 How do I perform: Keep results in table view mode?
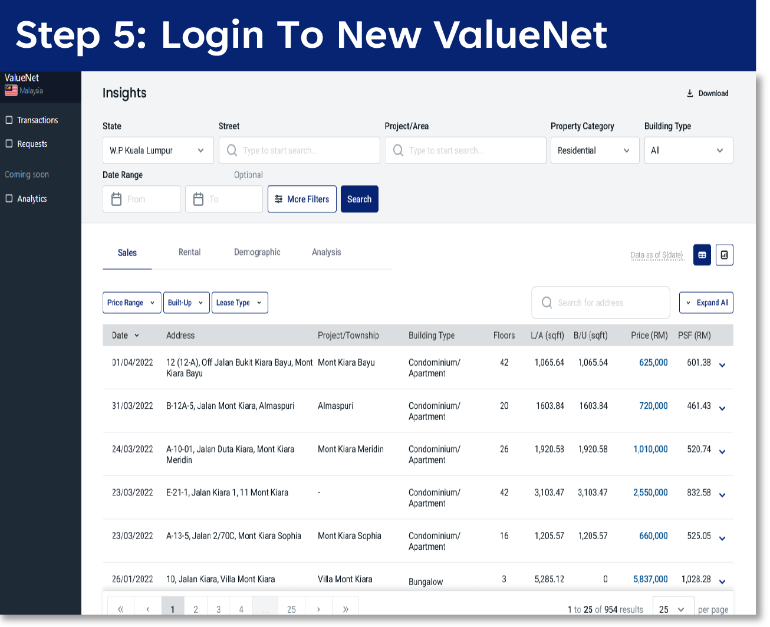[x=702, y=255]
